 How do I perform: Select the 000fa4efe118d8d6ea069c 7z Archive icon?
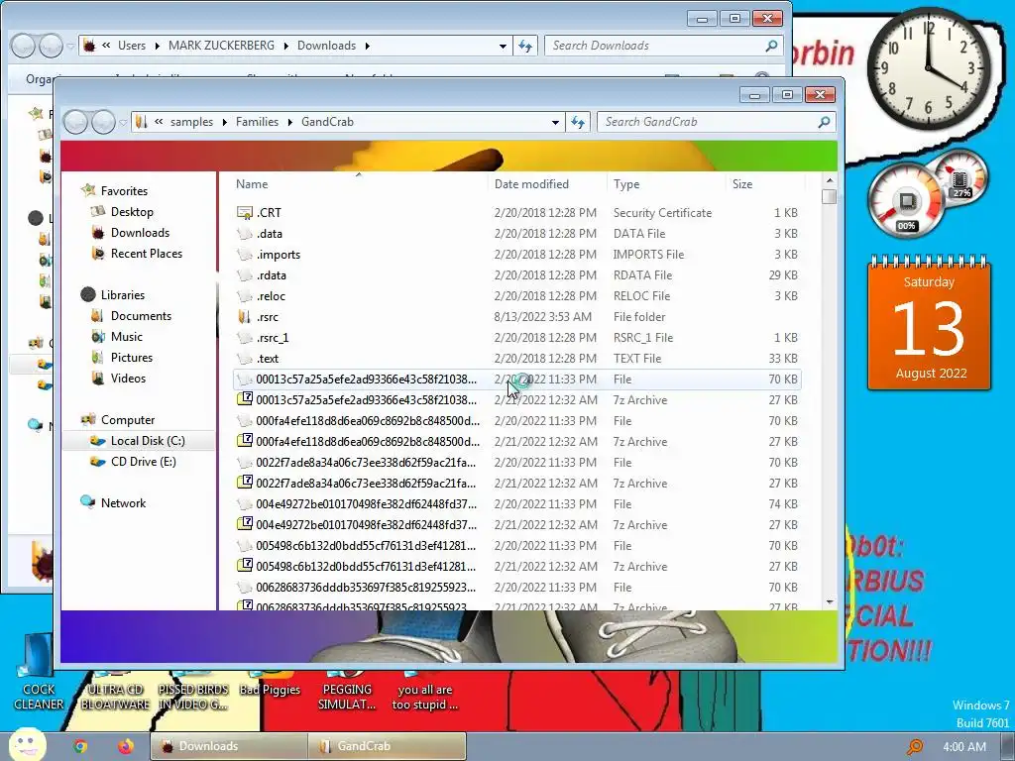pyautogui.click(x=244, y=441)
